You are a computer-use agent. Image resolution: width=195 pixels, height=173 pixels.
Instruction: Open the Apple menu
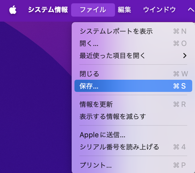pos(13,10)
